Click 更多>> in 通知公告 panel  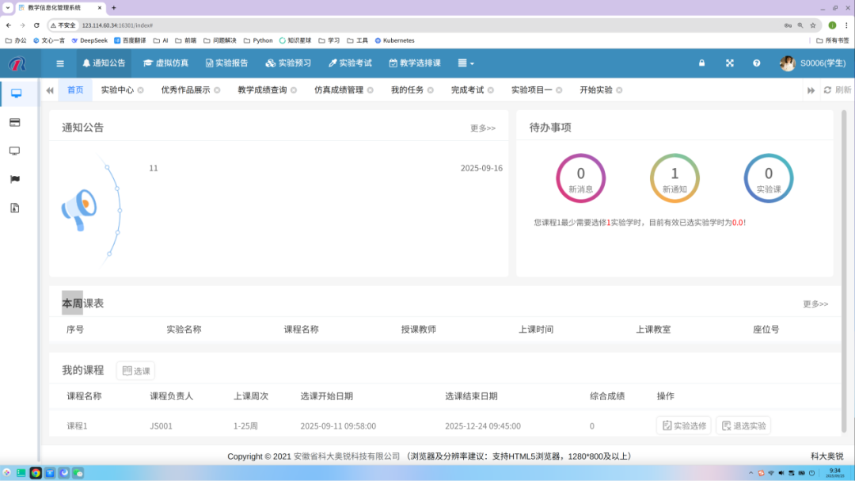pos(483,128)
